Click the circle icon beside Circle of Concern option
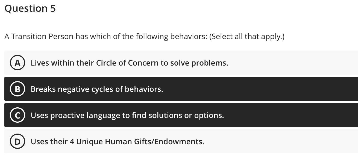 point(17,63)
